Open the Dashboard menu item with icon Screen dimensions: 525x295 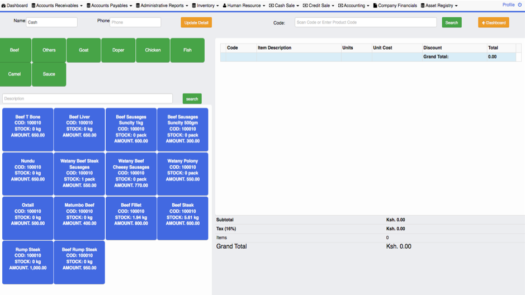(x=15, y=6)
